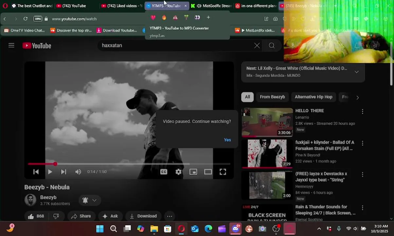Open 'String' type beat video title

[321, 177]
